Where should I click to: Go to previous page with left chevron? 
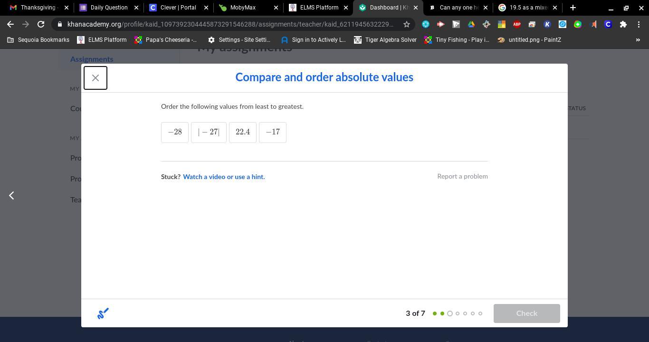[x=11, y=195]
